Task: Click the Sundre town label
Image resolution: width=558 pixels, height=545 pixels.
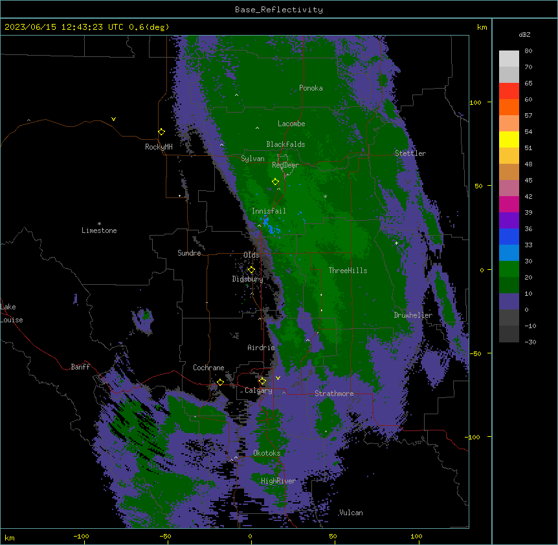Action: (189, 253)
